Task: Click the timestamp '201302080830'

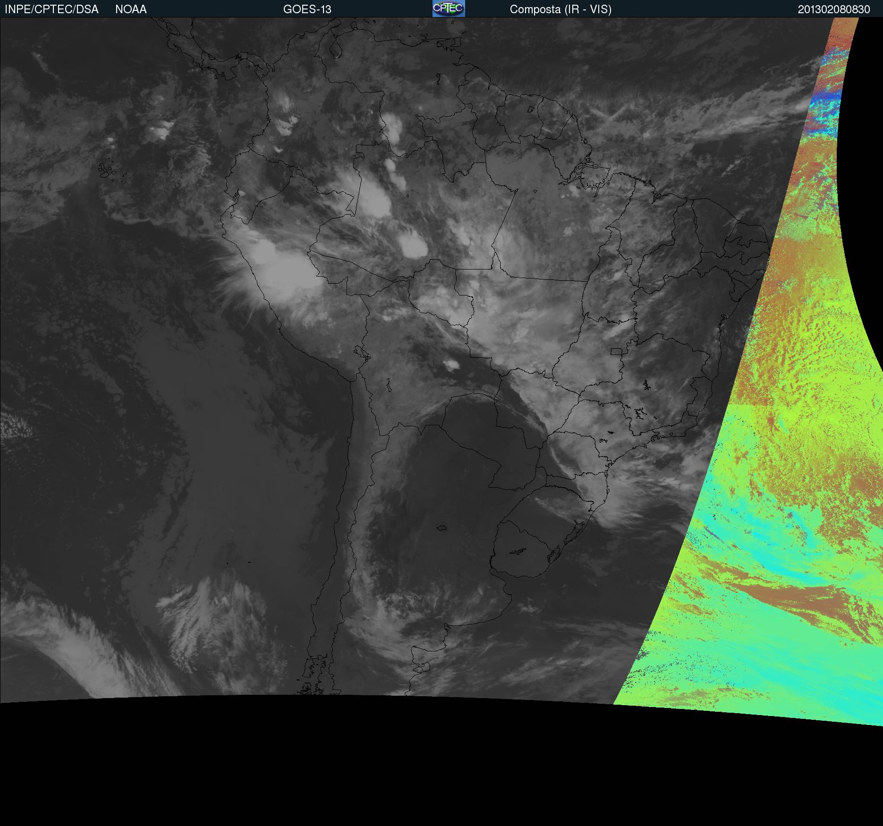Action: pos(834,9)
